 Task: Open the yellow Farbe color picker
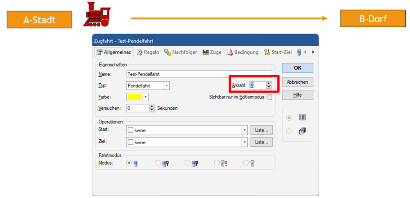pyautogui.click(x=146, y=97)
